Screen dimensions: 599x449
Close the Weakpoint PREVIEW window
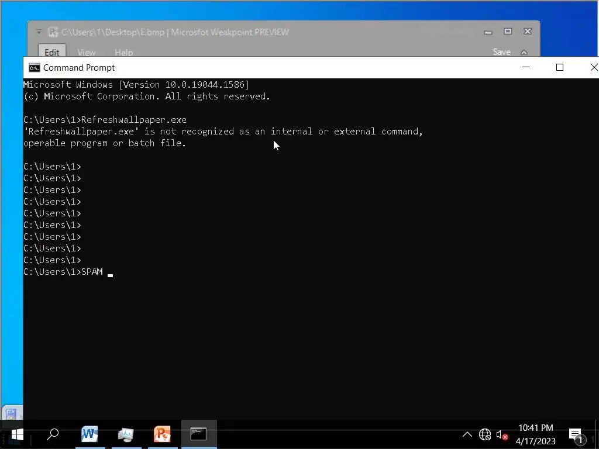pyautogui.click(x=528, y=32)
